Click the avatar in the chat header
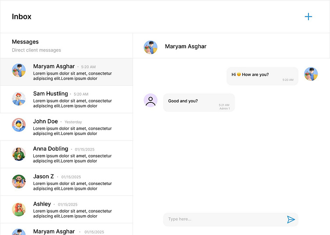 (x=151, y=47)
